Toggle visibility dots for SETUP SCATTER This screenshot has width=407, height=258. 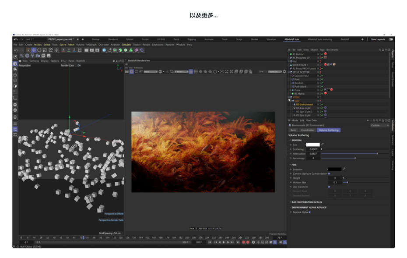320,72
